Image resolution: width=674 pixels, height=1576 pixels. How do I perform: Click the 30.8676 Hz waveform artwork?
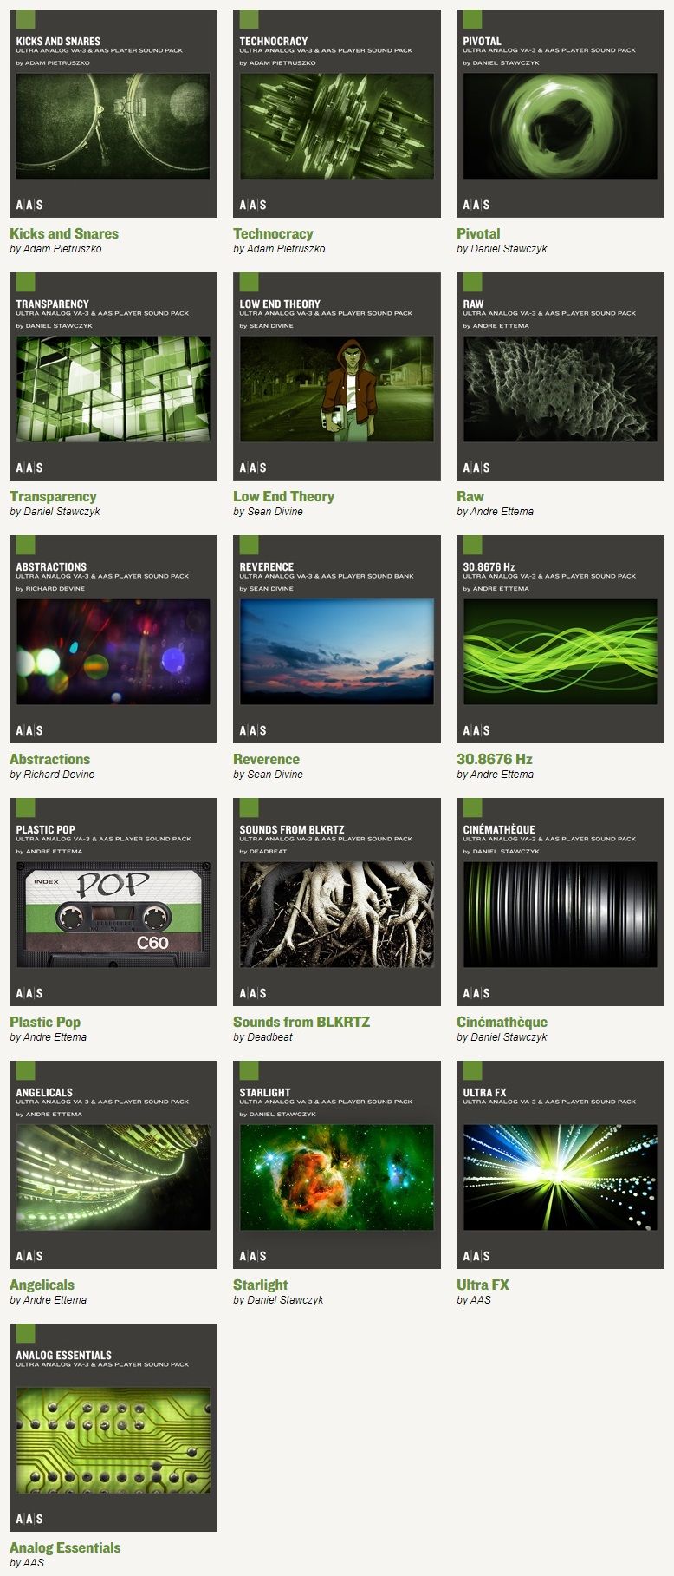[x=561, y=639]
